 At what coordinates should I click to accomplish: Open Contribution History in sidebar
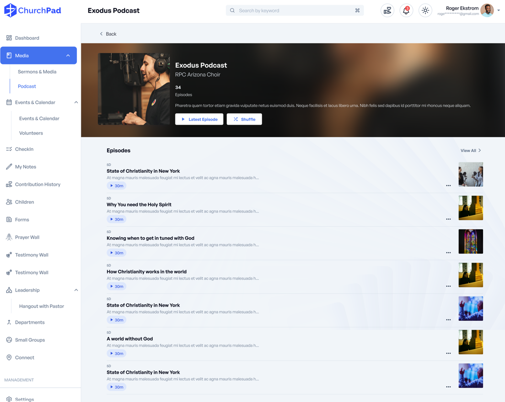click(x=37, y=184)
